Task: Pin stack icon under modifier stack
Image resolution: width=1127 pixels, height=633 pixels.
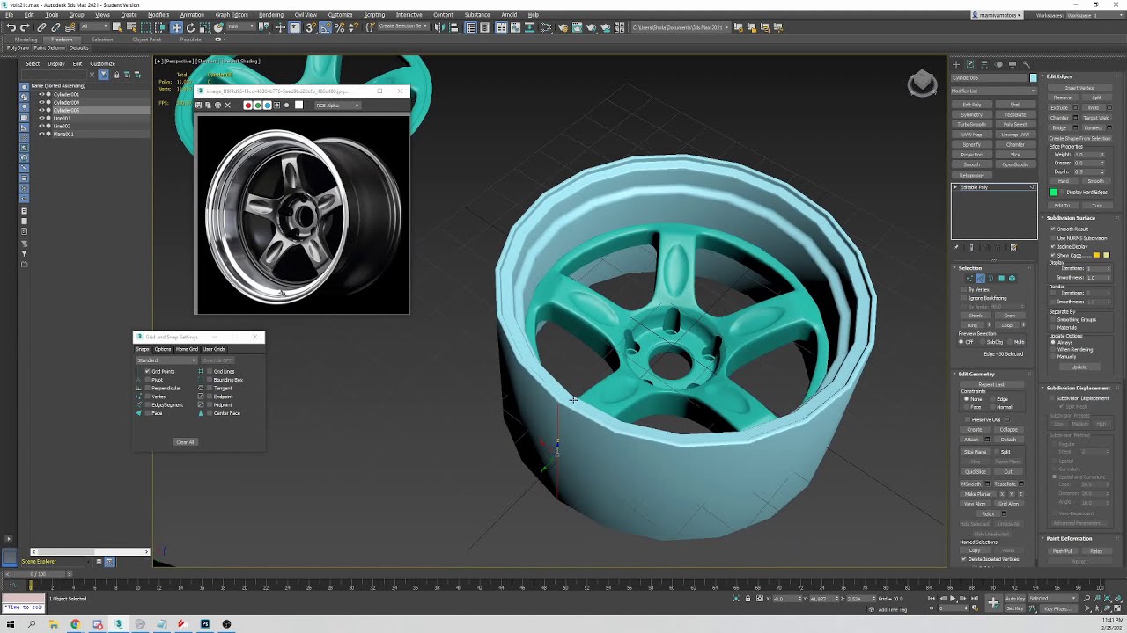Action: tap(955, 247)
